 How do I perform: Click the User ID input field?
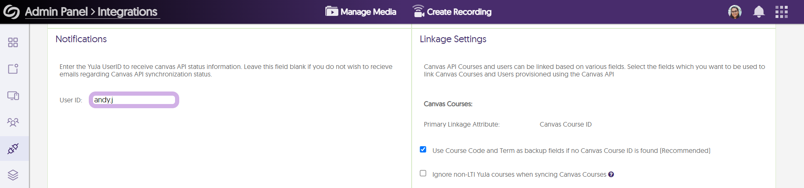tap(134, 100)
